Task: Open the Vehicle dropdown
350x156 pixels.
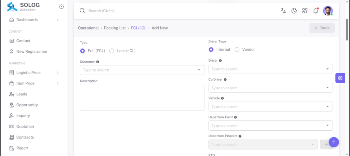Action: (271, 107)
